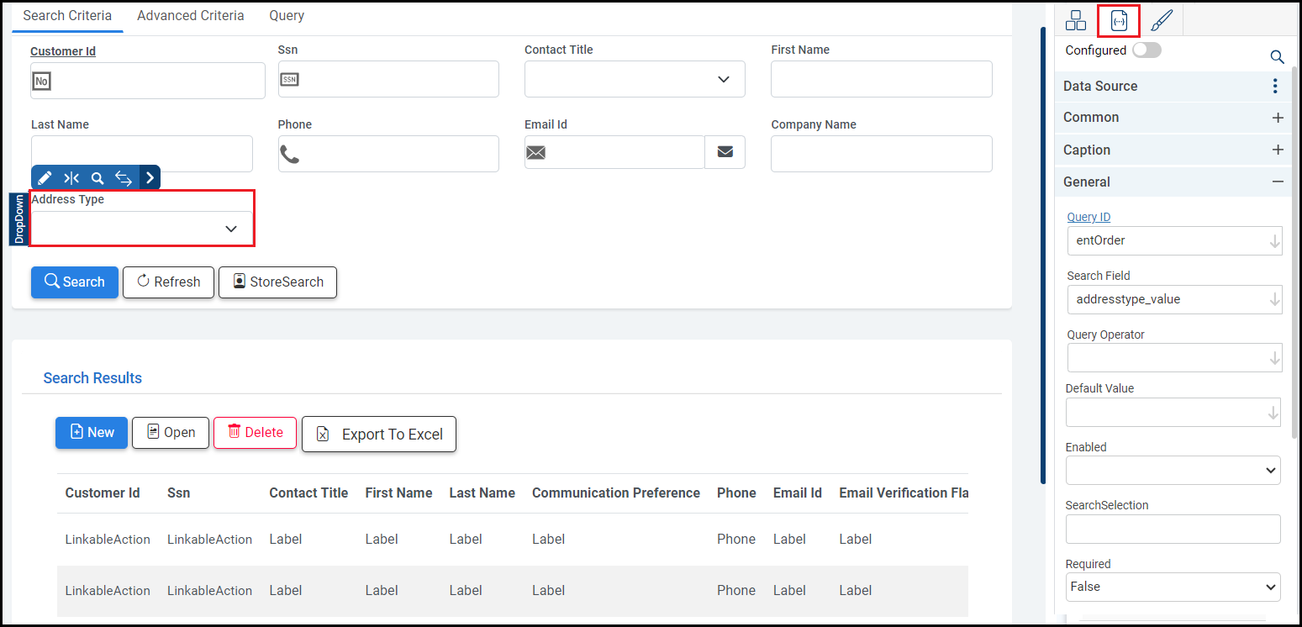Click the pencil edit icon in control toolbar
Image resolution: width=1302 pixels, height=627 pixels.
pyautogui.click(x=45, y=178)
